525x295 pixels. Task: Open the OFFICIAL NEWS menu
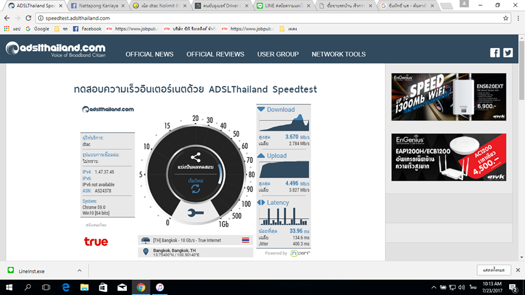click(149, 54)
